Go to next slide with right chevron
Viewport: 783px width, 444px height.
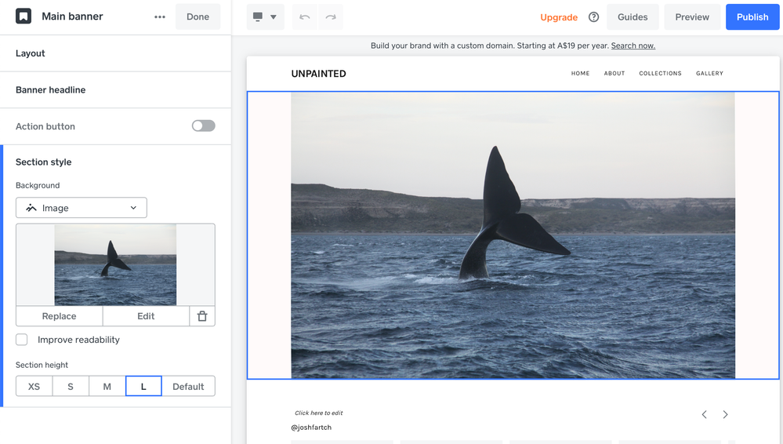725,414
